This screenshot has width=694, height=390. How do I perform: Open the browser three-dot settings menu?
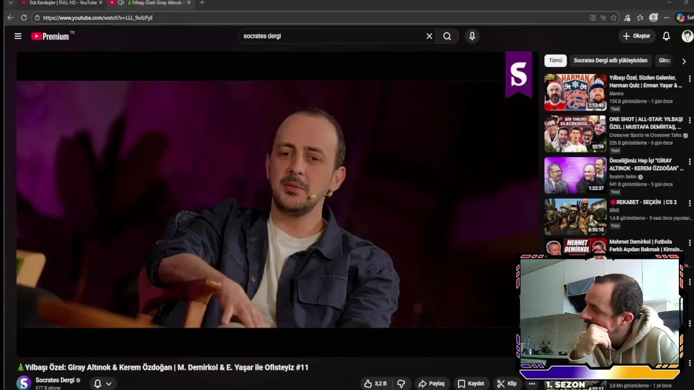(x=666, y=18)
